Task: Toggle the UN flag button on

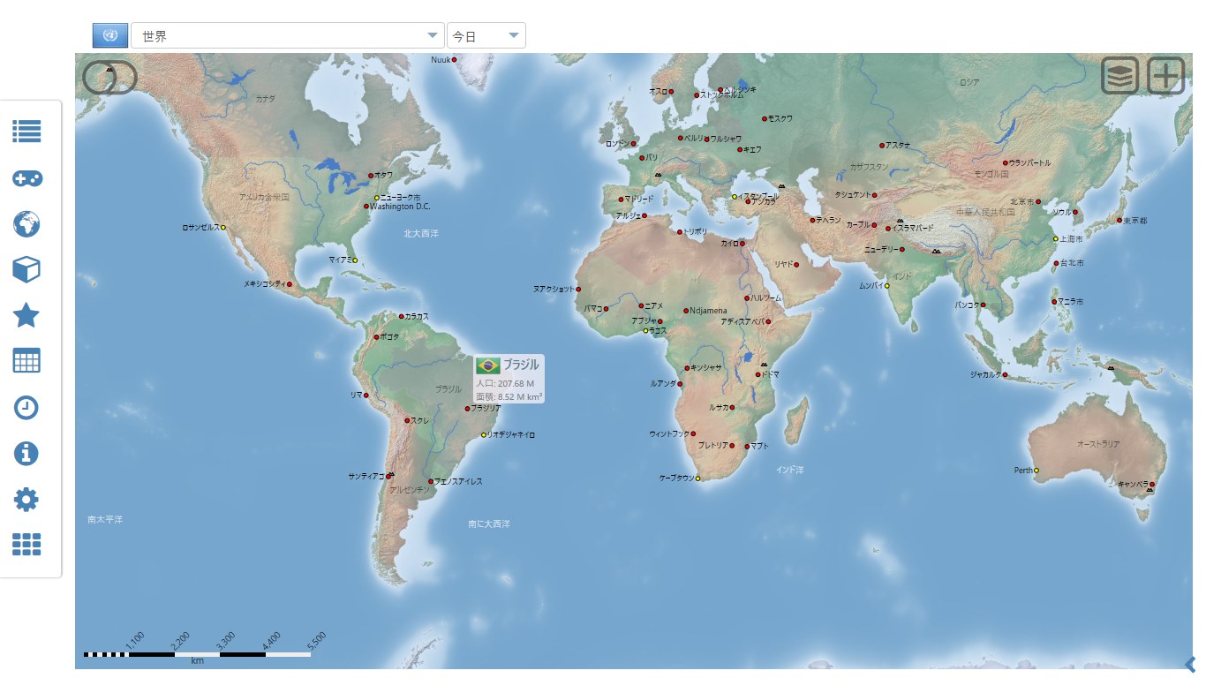Action: click(x=109, y=34)
